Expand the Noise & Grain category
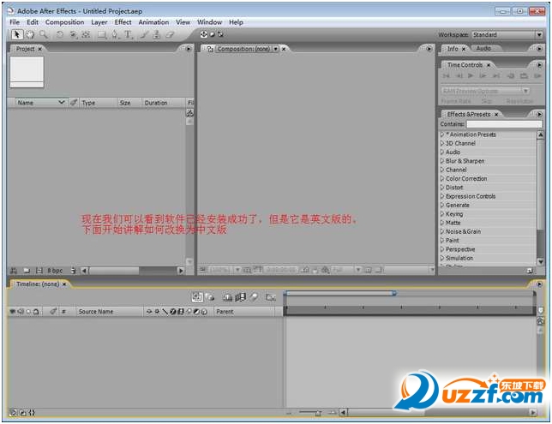The height and width of the screenshot is (424, 552). tap(442, 231)
